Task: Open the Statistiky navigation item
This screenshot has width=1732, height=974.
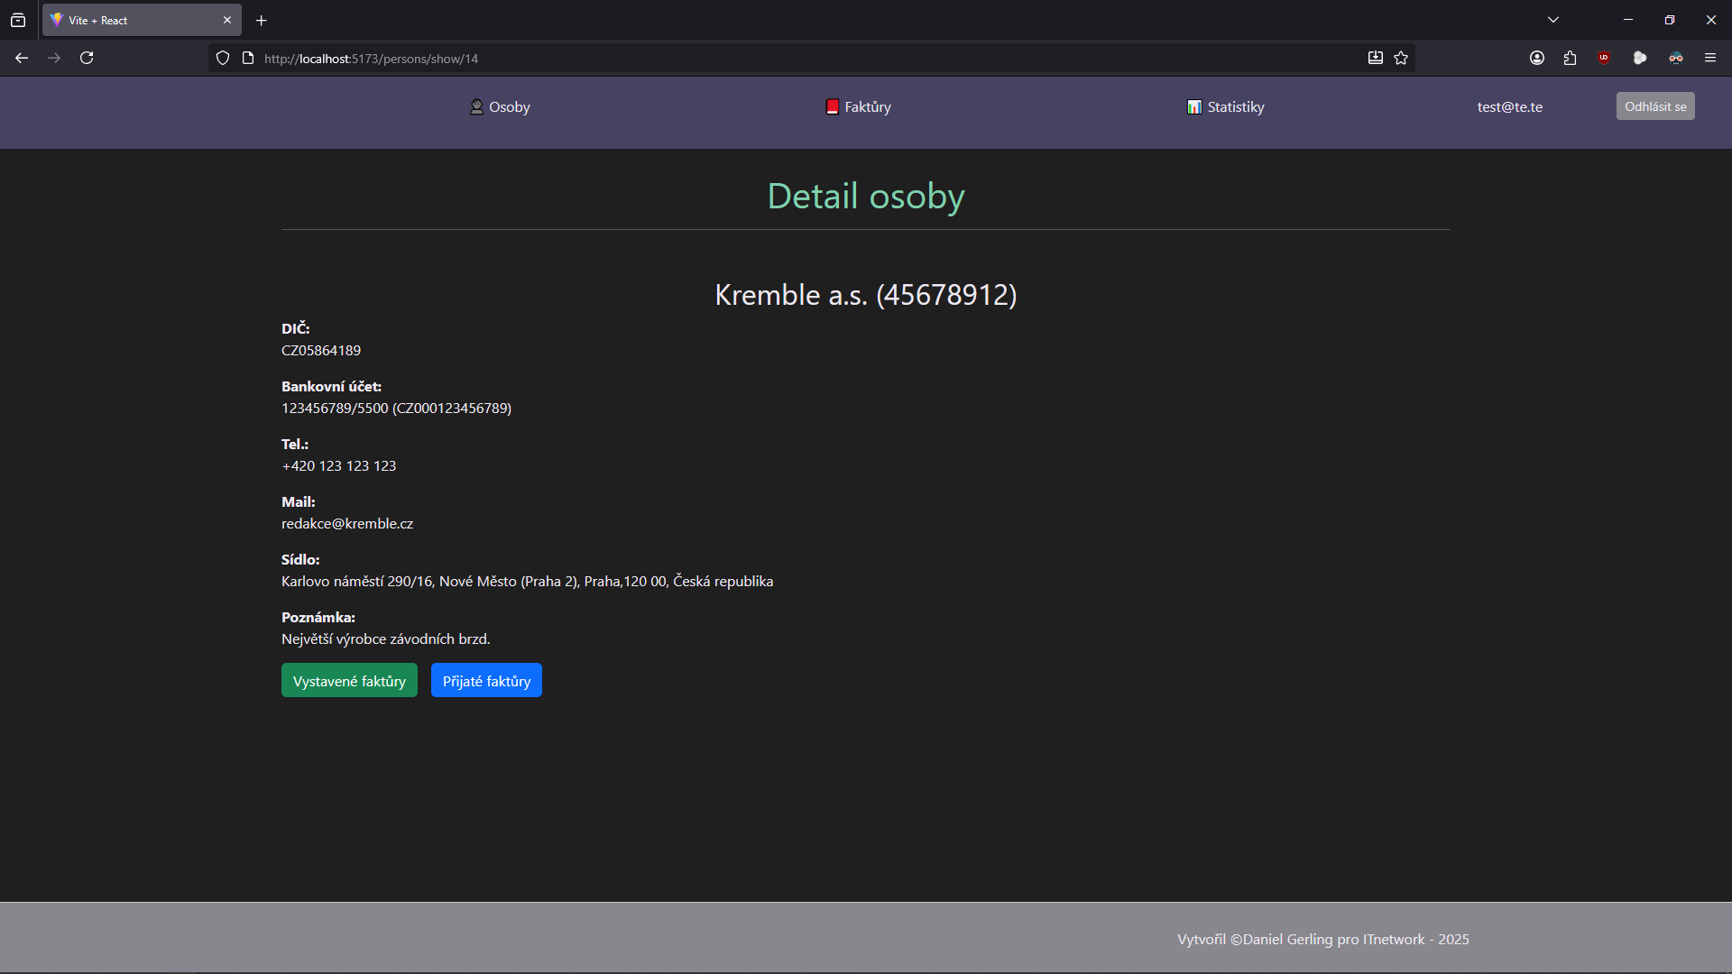Action: point(1225,106)
